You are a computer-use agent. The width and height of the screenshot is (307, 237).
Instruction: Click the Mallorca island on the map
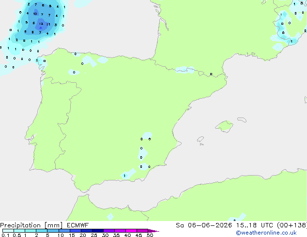(224, 127)
